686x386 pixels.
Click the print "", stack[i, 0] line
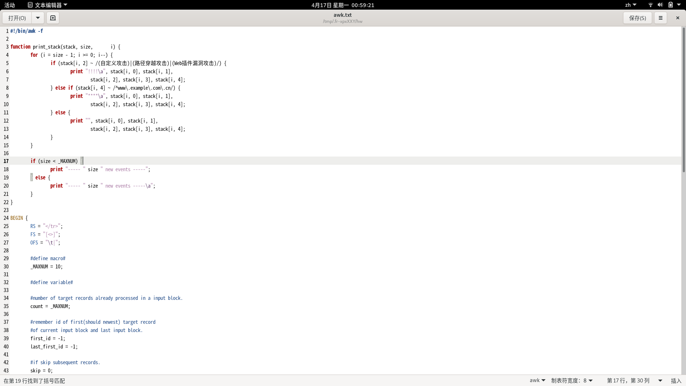(114, 121)
